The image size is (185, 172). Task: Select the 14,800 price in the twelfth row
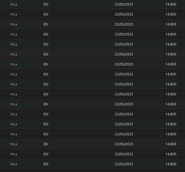point(171,114)
